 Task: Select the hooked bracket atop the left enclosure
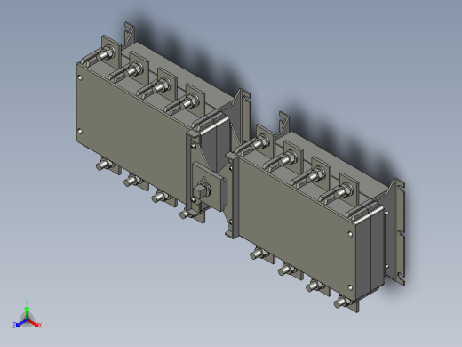129,34
